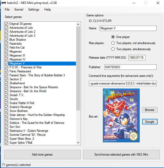Click the Mega Man 5 box art image

click(121, 115)
